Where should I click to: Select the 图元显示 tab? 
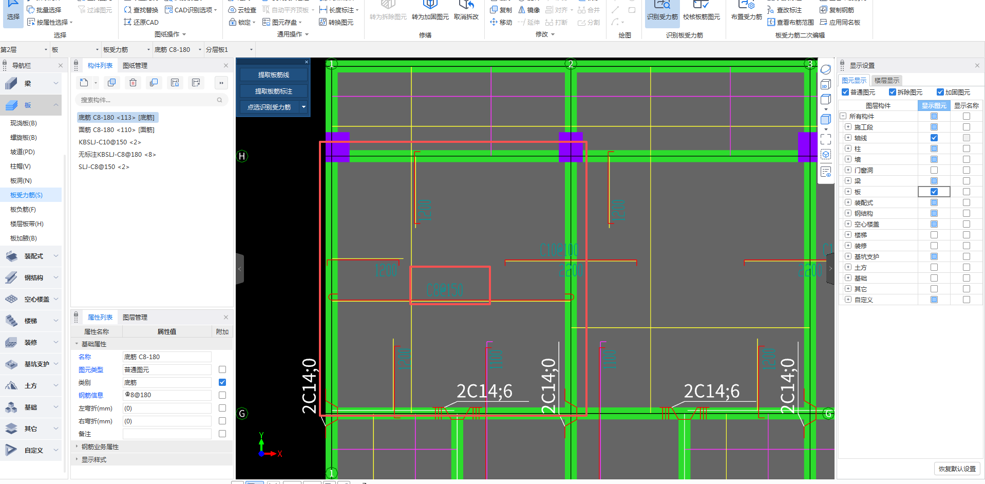[x=854, y=81]
